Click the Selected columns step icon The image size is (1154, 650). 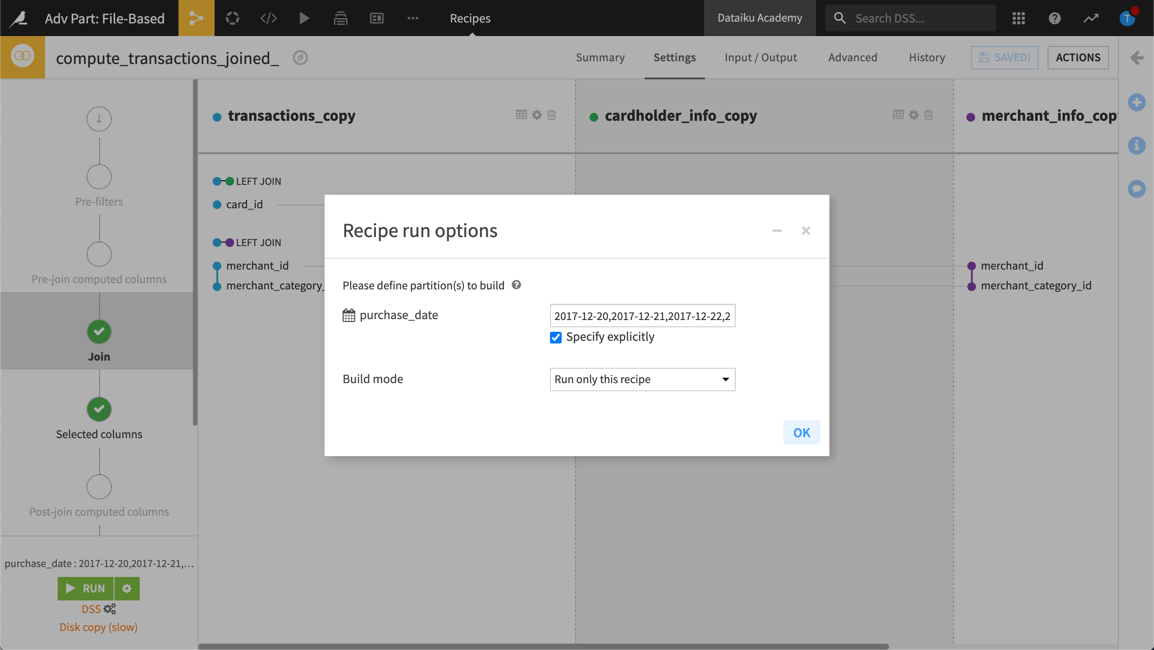pyautogui.click(x=98, y=409)
